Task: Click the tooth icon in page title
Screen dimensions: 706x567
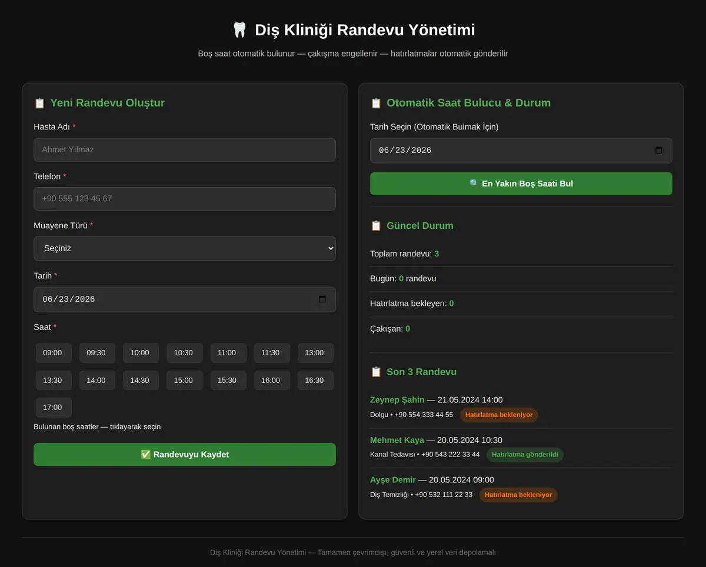Action: tap(239, 30)
